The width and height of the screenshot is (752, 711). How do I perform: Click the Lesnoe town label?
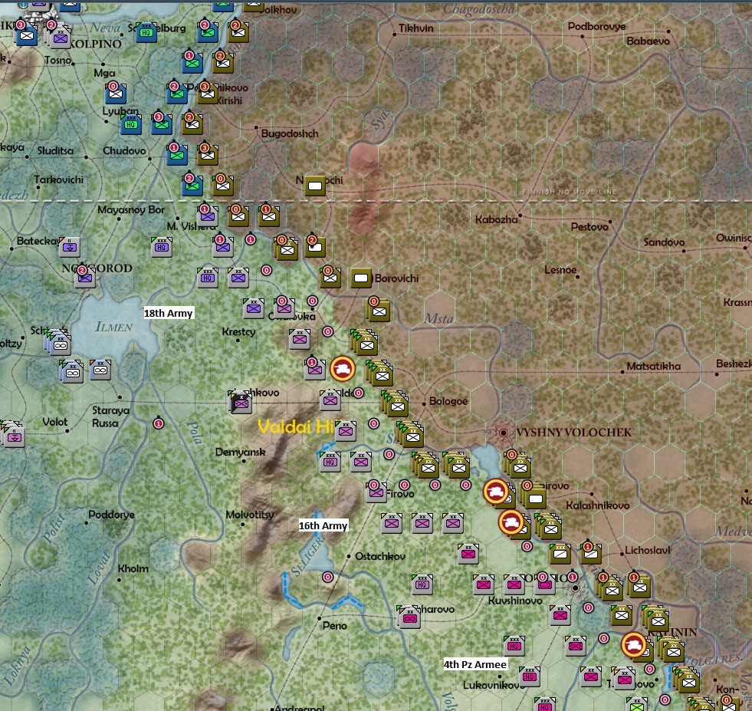(x=560, y=270)
